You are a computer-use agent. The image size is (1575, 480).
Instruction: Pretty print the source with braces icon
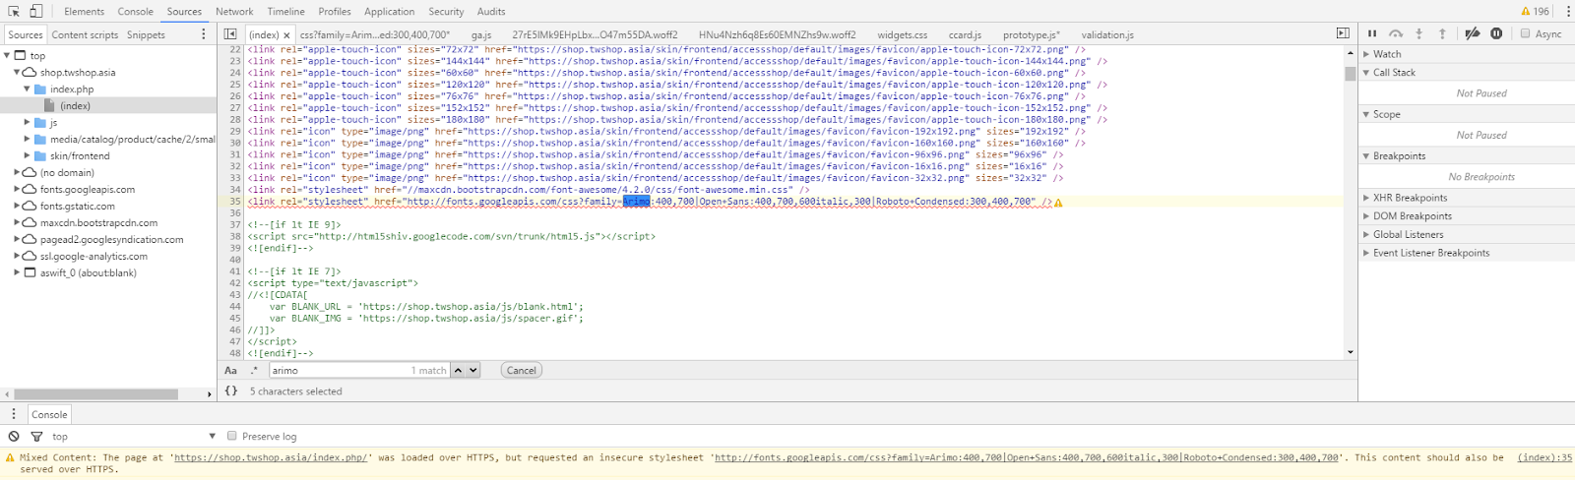tap(230, 390)
